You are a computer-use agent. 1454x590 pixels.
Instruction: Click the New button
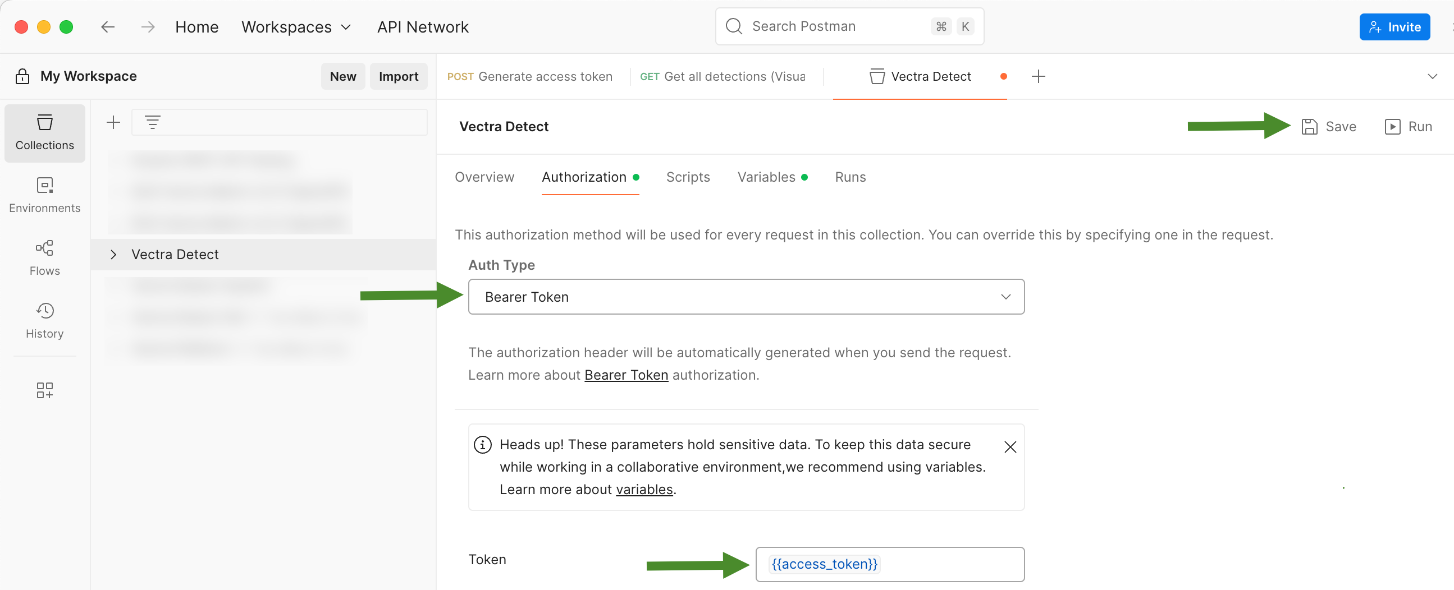click(x=342, y=76)
